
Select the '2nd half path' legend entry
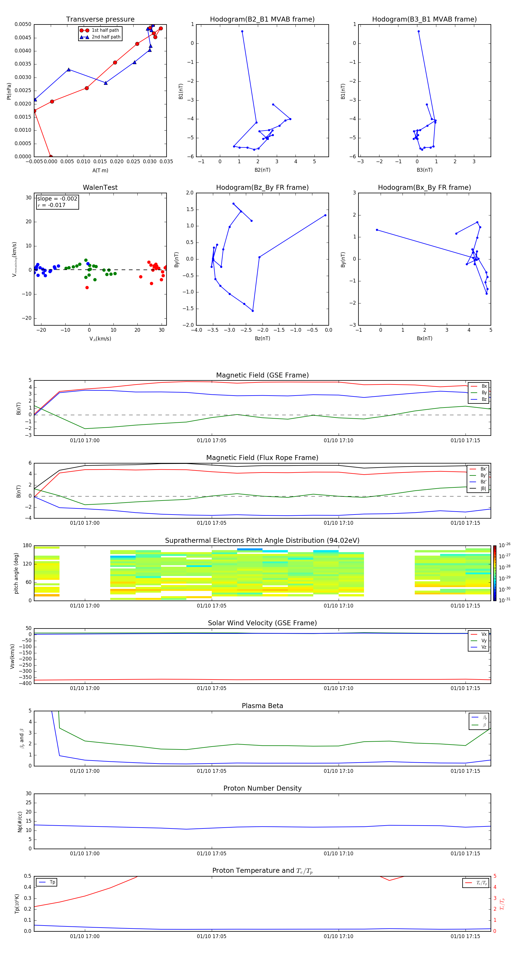pyautogui.click(x=100, y=37)
